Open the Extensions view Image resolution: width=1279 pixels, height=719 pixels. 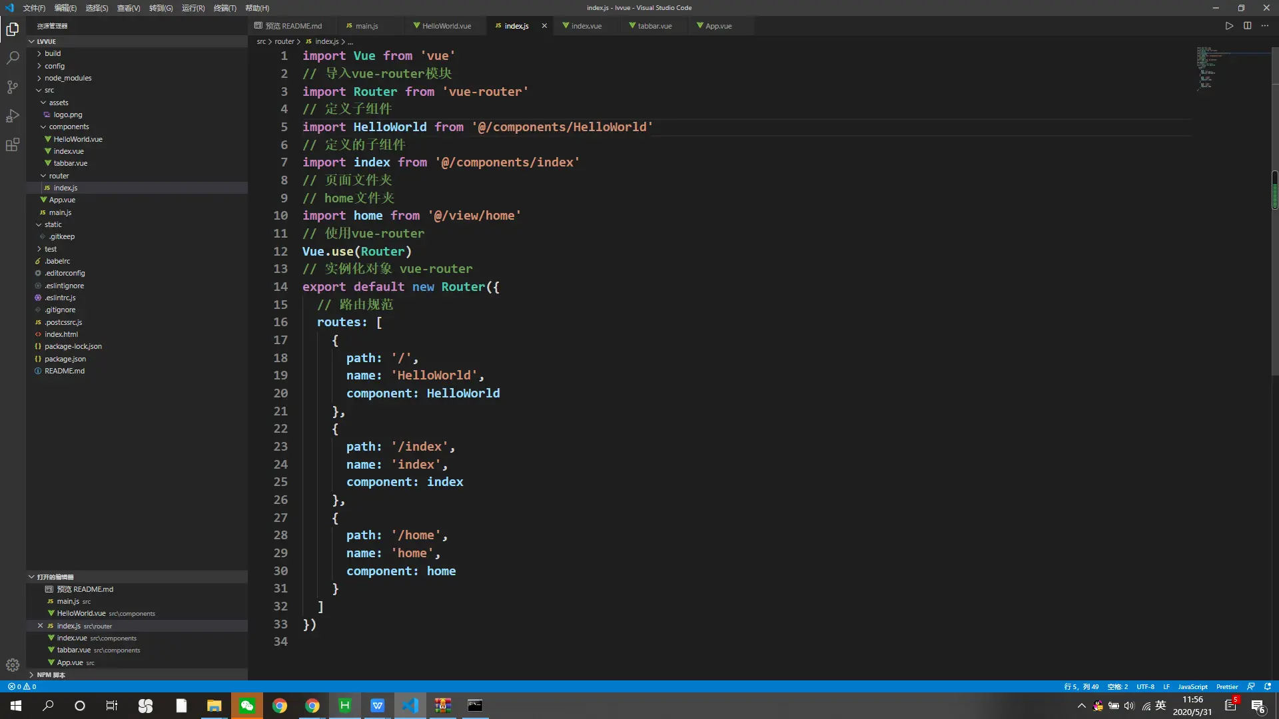click(13, 145)
